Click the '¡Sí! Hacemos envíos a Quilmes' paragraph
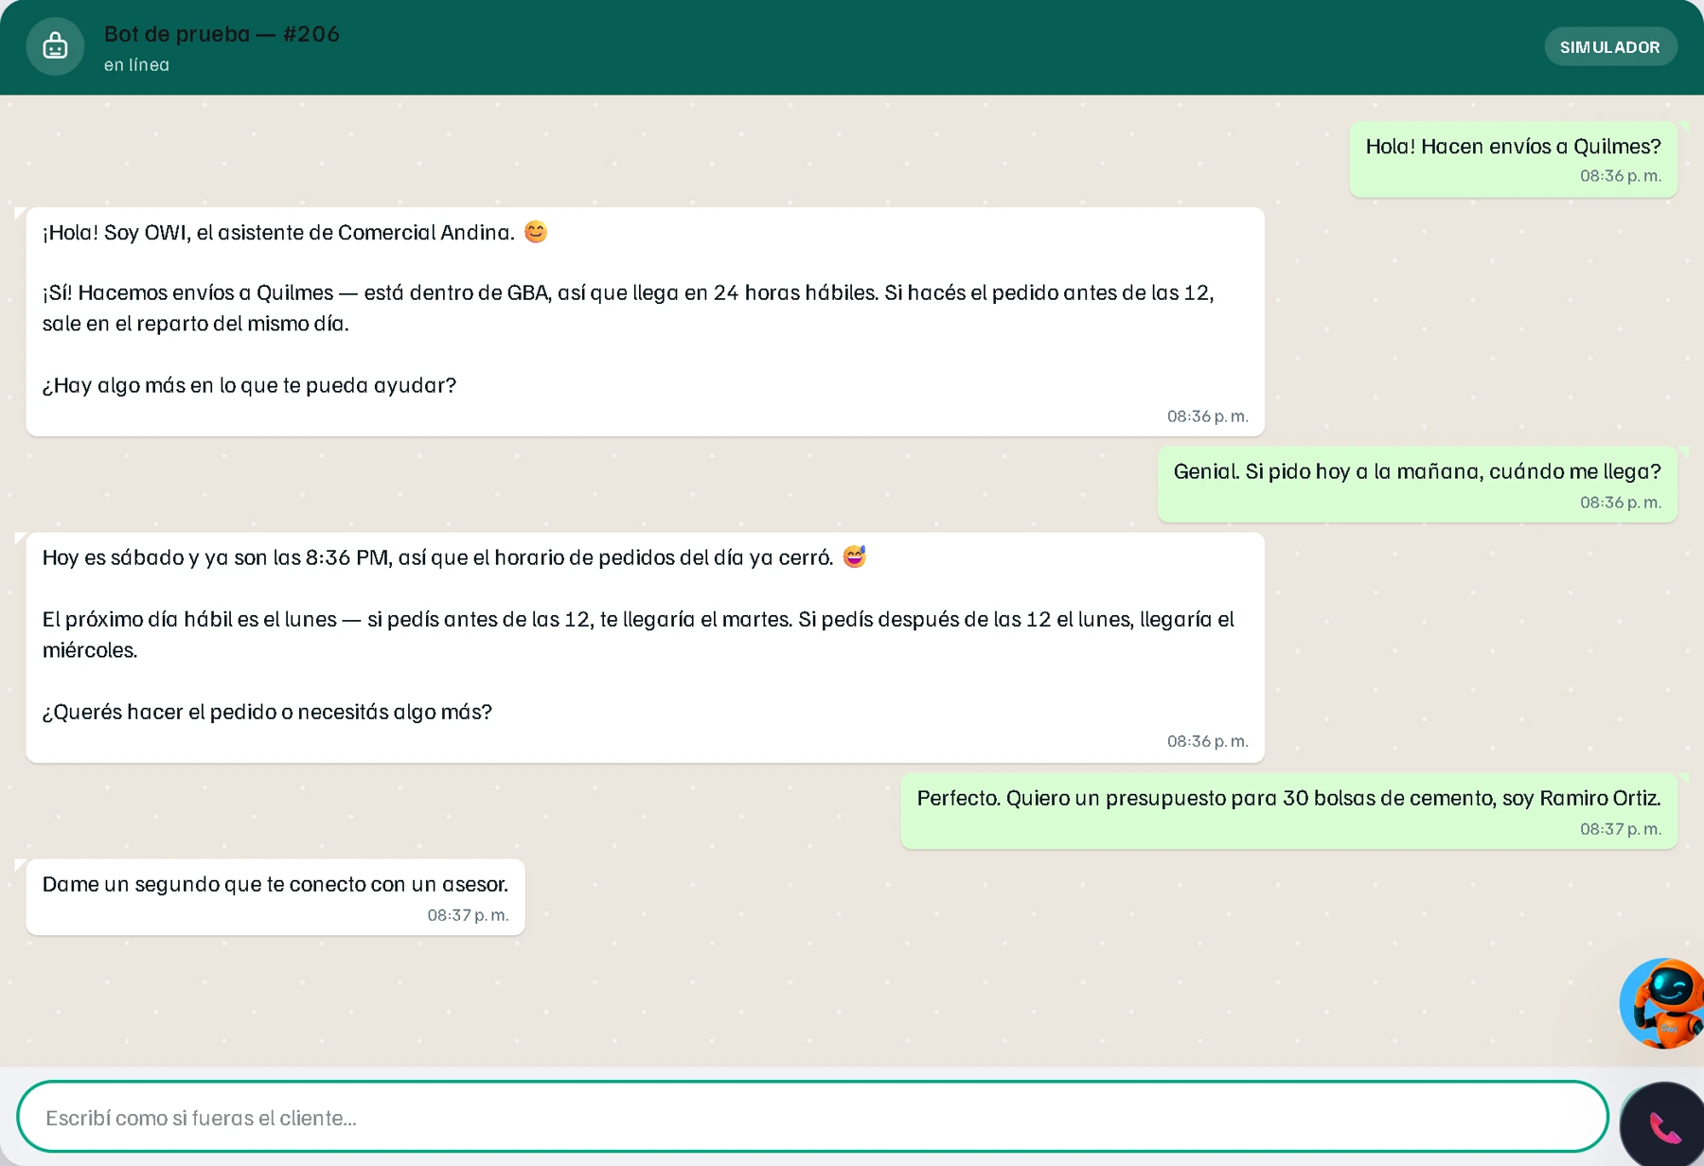The height and width of the screenshot is (1166, 1704). (x=629, y=308)
